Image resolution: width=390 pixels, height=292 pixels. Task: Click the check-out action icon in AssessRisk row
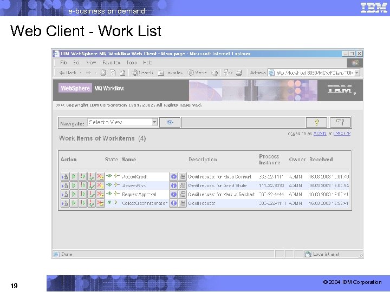(65, 185)
